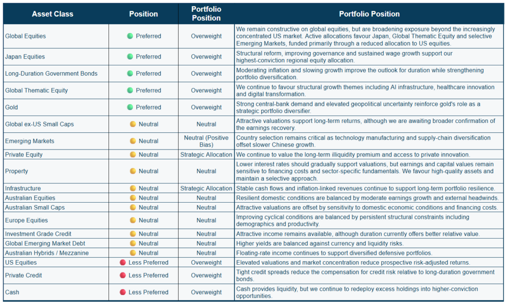
Task: Click the yellow dot for Europe Equities
Action: tap(133, 220)
